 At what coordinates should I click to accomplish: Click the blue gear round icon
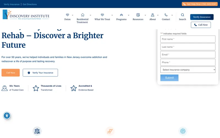(x=183, y=131)
